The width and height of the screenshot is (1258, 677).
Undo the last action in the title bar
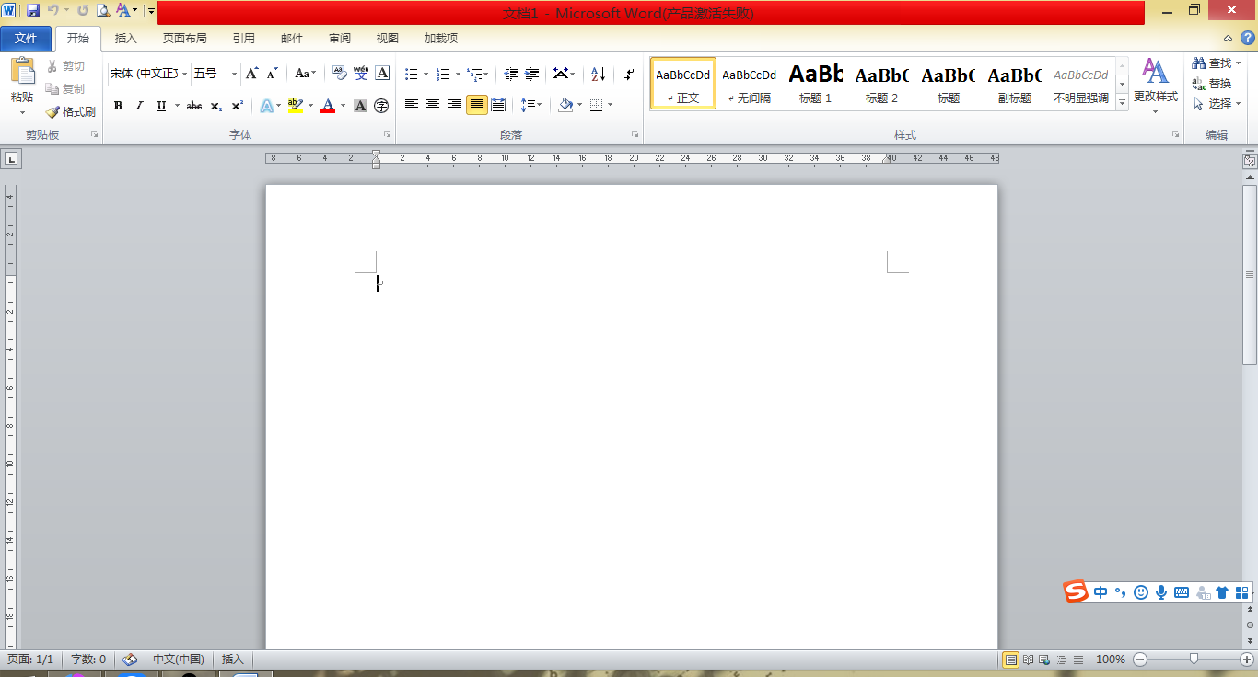point(53,11)
